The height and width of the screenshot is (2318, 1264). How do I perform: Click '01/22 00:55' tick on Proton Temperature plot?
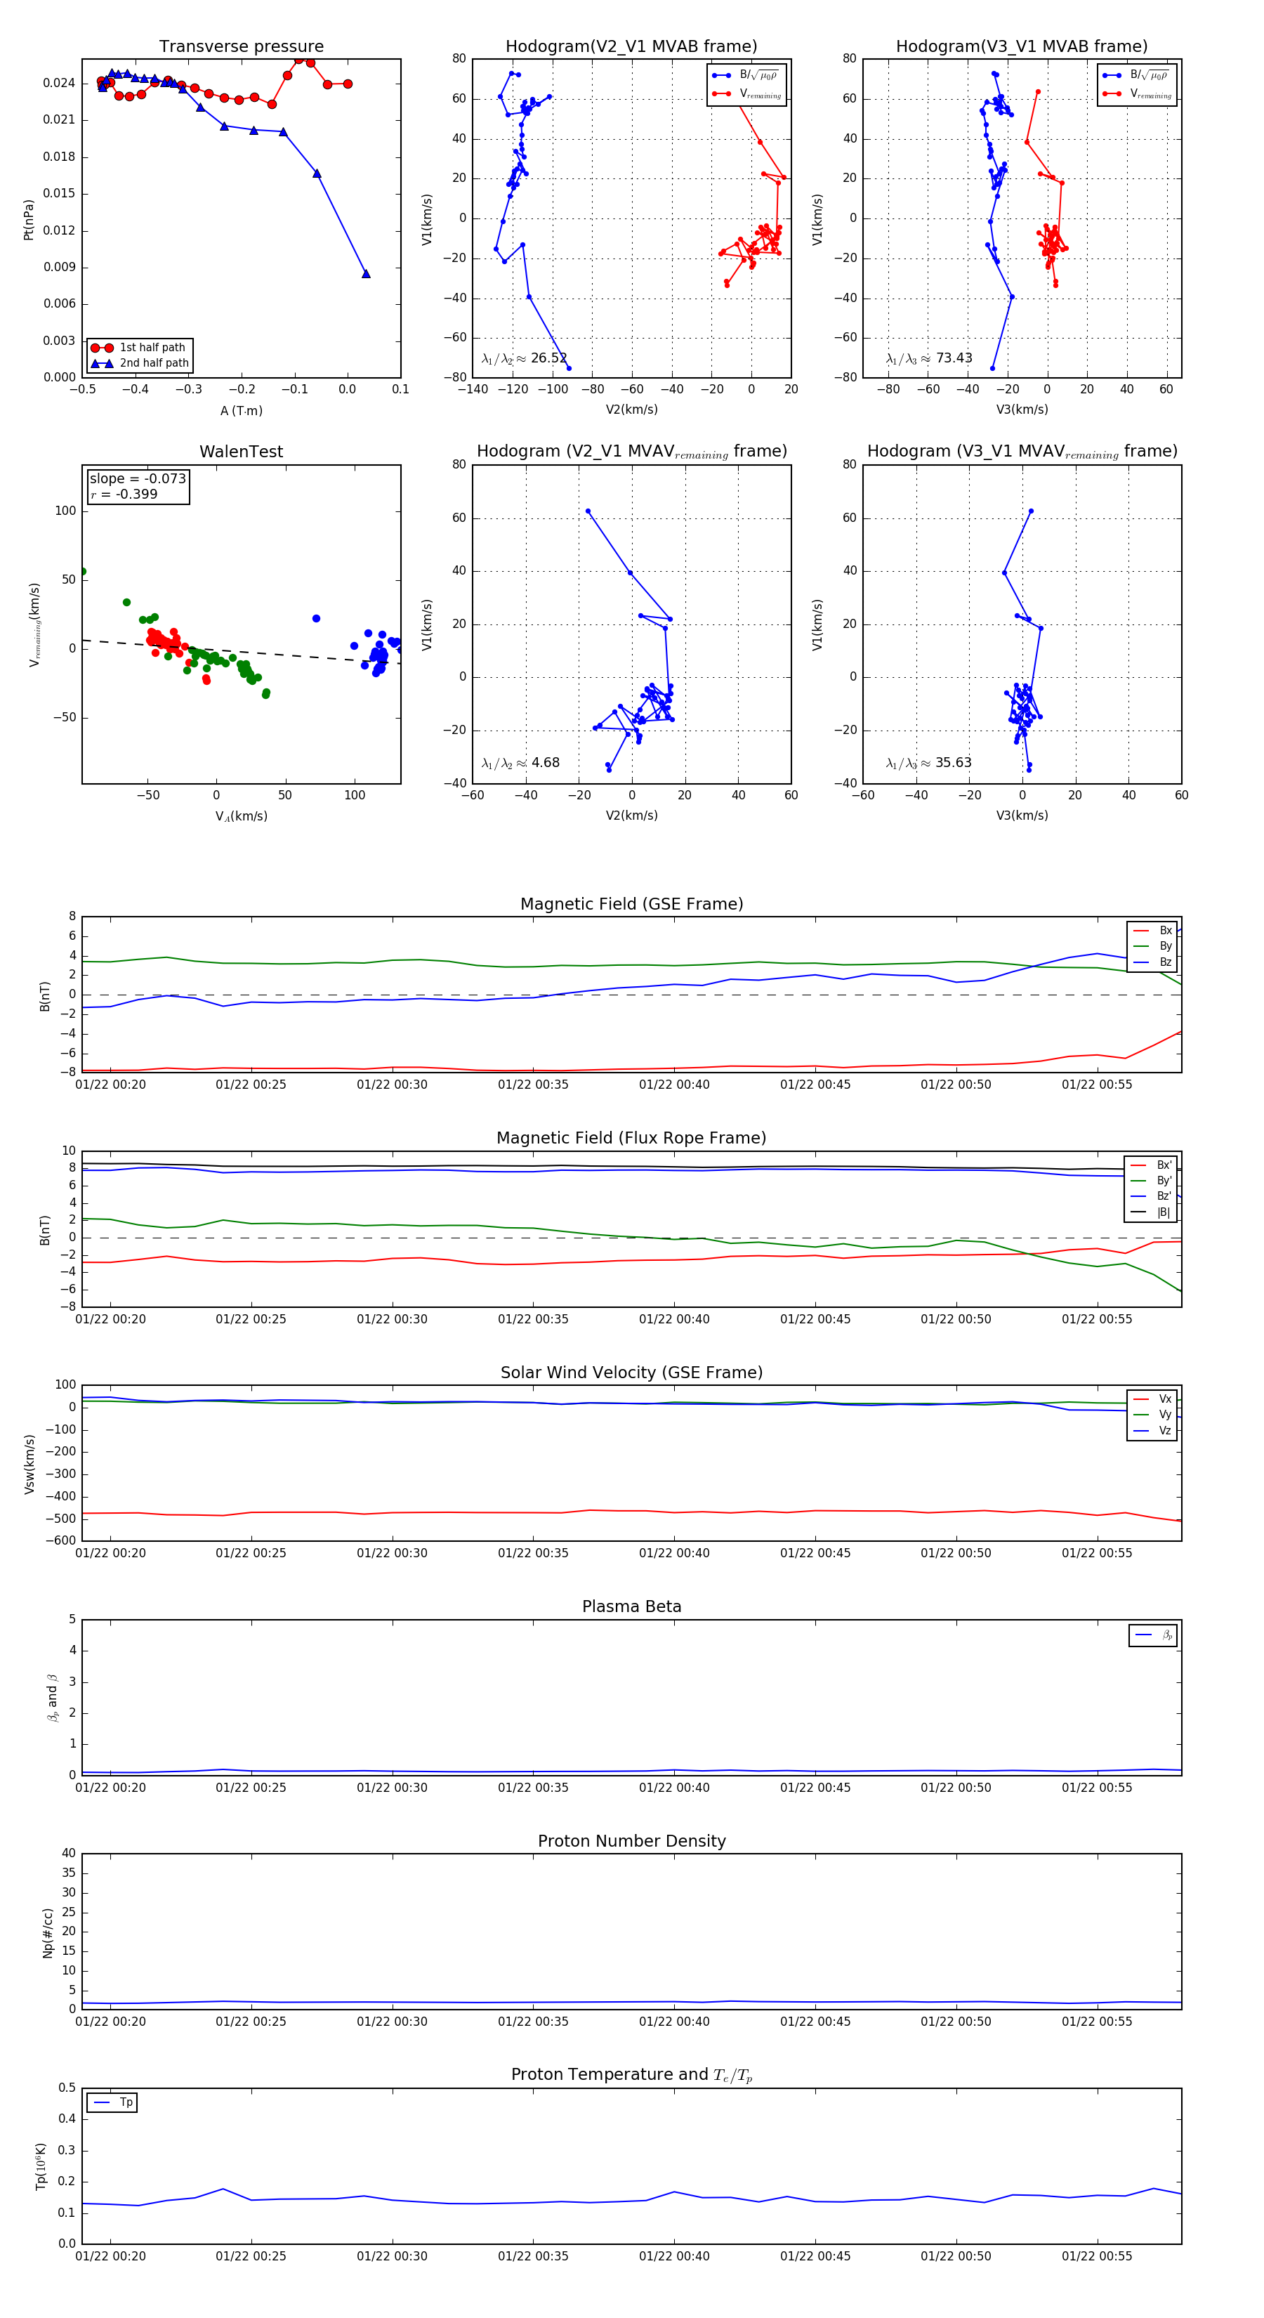[1097, 2256]
